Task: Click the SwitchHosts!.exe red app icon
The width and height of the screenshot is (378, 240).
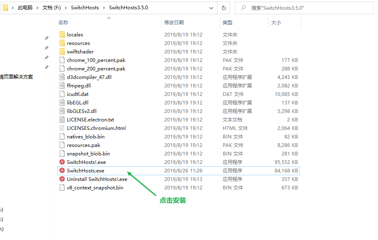Action: coord(62,162)
